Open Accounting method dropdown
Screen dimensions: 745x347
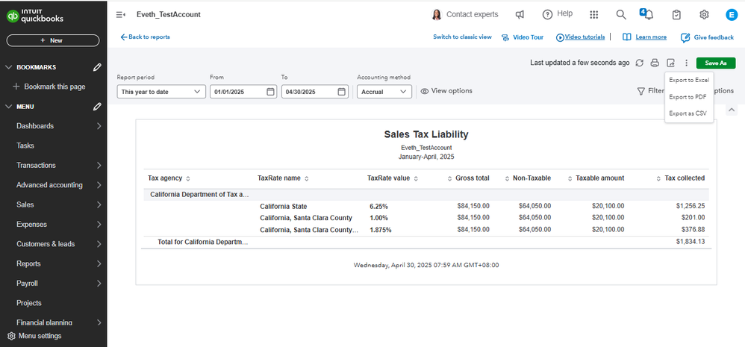tap(384, 92)
